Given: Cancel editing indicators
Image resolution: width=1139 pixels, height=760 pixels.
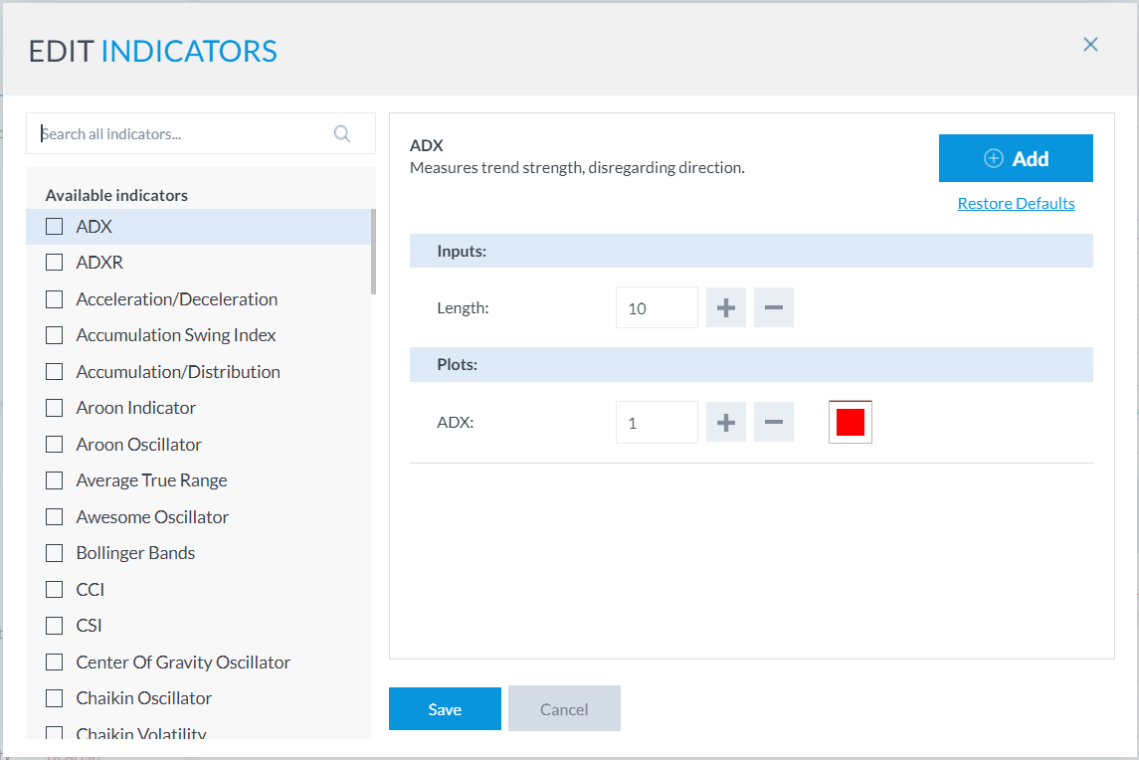Looking at the screenshot, I should [x=564, y=709].
